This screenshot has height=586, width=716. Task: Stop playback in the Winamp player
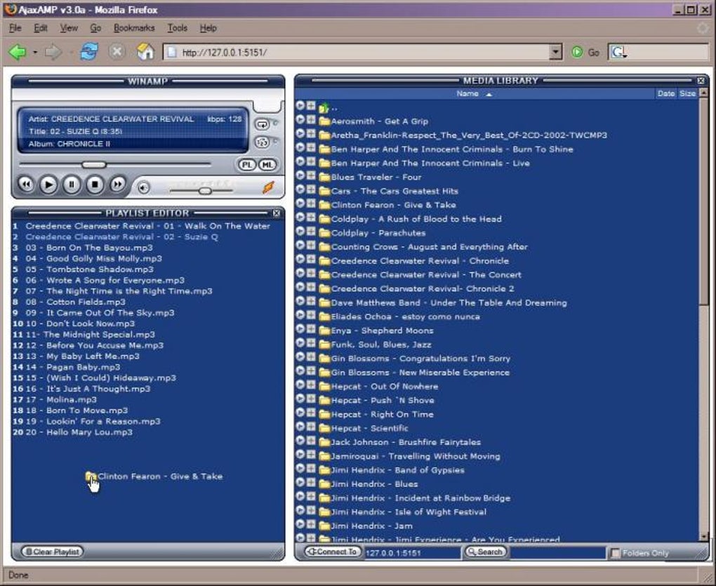(95, 185)
